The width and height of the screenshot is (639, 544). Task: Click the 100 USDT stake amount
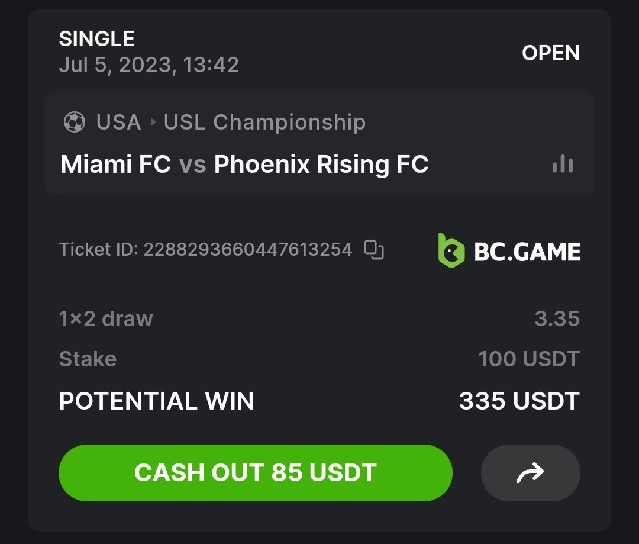pos(528,359)
